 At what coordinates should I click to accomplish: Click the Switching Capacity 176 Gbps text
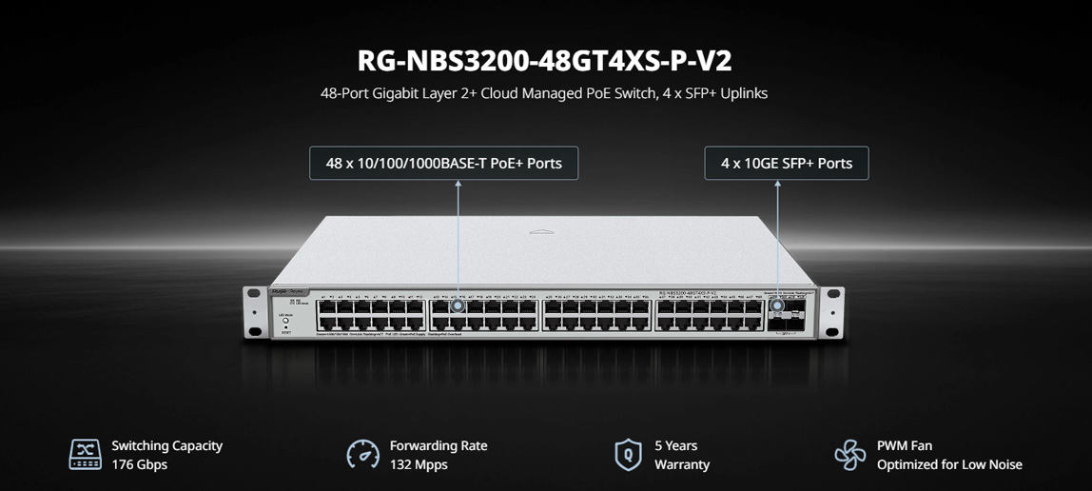(x=167, y=455)
